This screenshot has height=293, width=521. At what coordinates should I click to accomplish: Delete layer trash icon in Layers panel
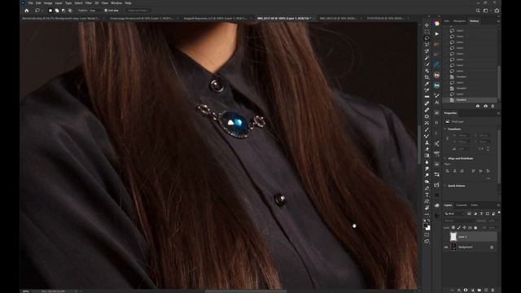[x=493, y=290]
